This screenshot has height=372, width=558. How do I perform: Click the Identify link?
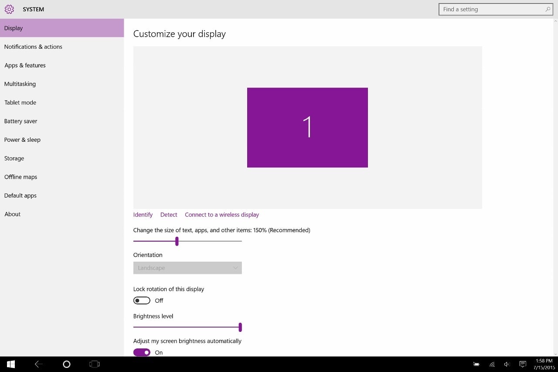(x=143, y=214)
